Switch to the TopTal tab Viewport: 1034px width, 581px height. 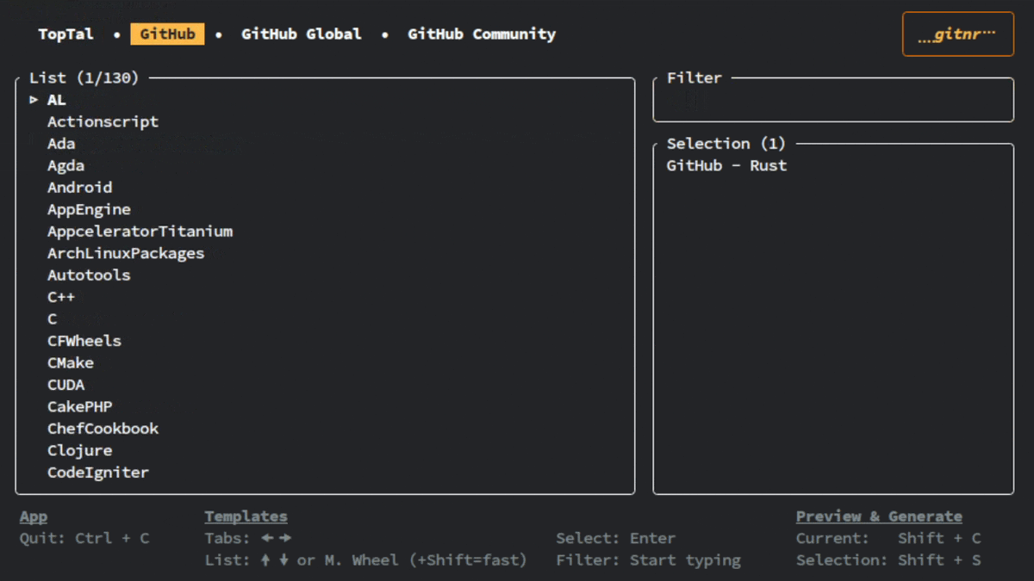point(65,34)
